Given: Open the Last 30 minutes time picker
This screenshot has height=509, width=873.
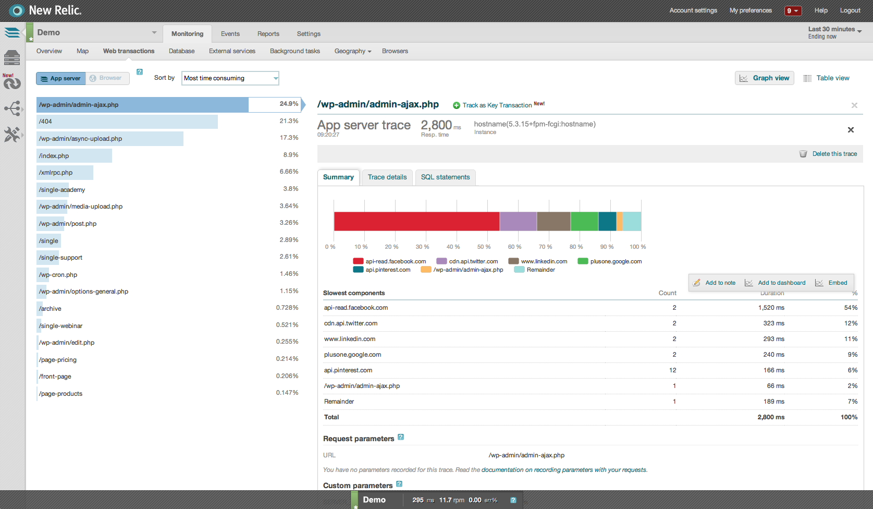Looking at the screenshot, I should pyautogui.click(x=835, y=32).
